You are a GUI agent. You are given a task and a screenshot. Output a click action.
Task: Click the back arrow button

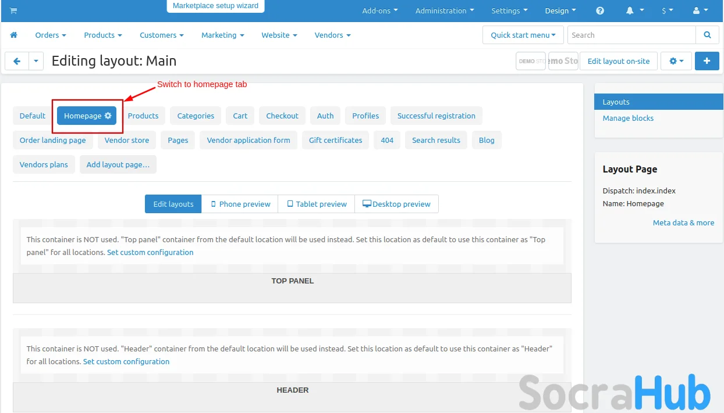click(x=17, y=61)
